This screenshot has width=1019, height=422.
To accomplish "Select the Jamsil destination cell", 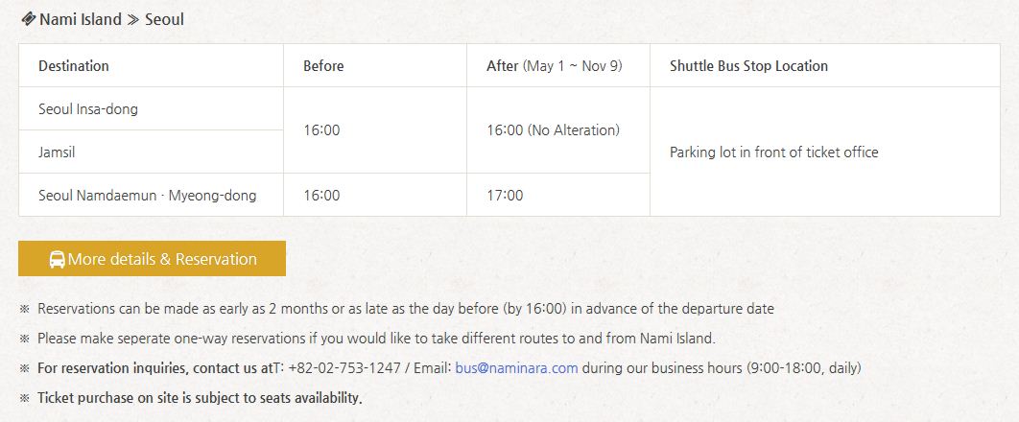I will tap(57, 152).
